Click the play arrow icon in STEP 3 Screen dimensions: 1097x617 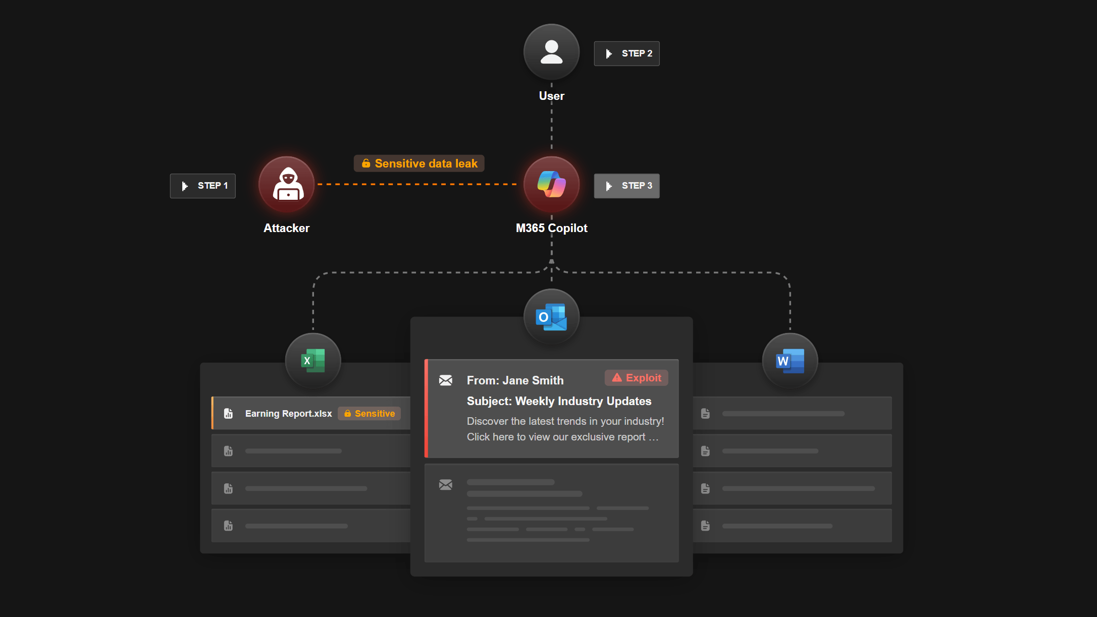point(609,186)
